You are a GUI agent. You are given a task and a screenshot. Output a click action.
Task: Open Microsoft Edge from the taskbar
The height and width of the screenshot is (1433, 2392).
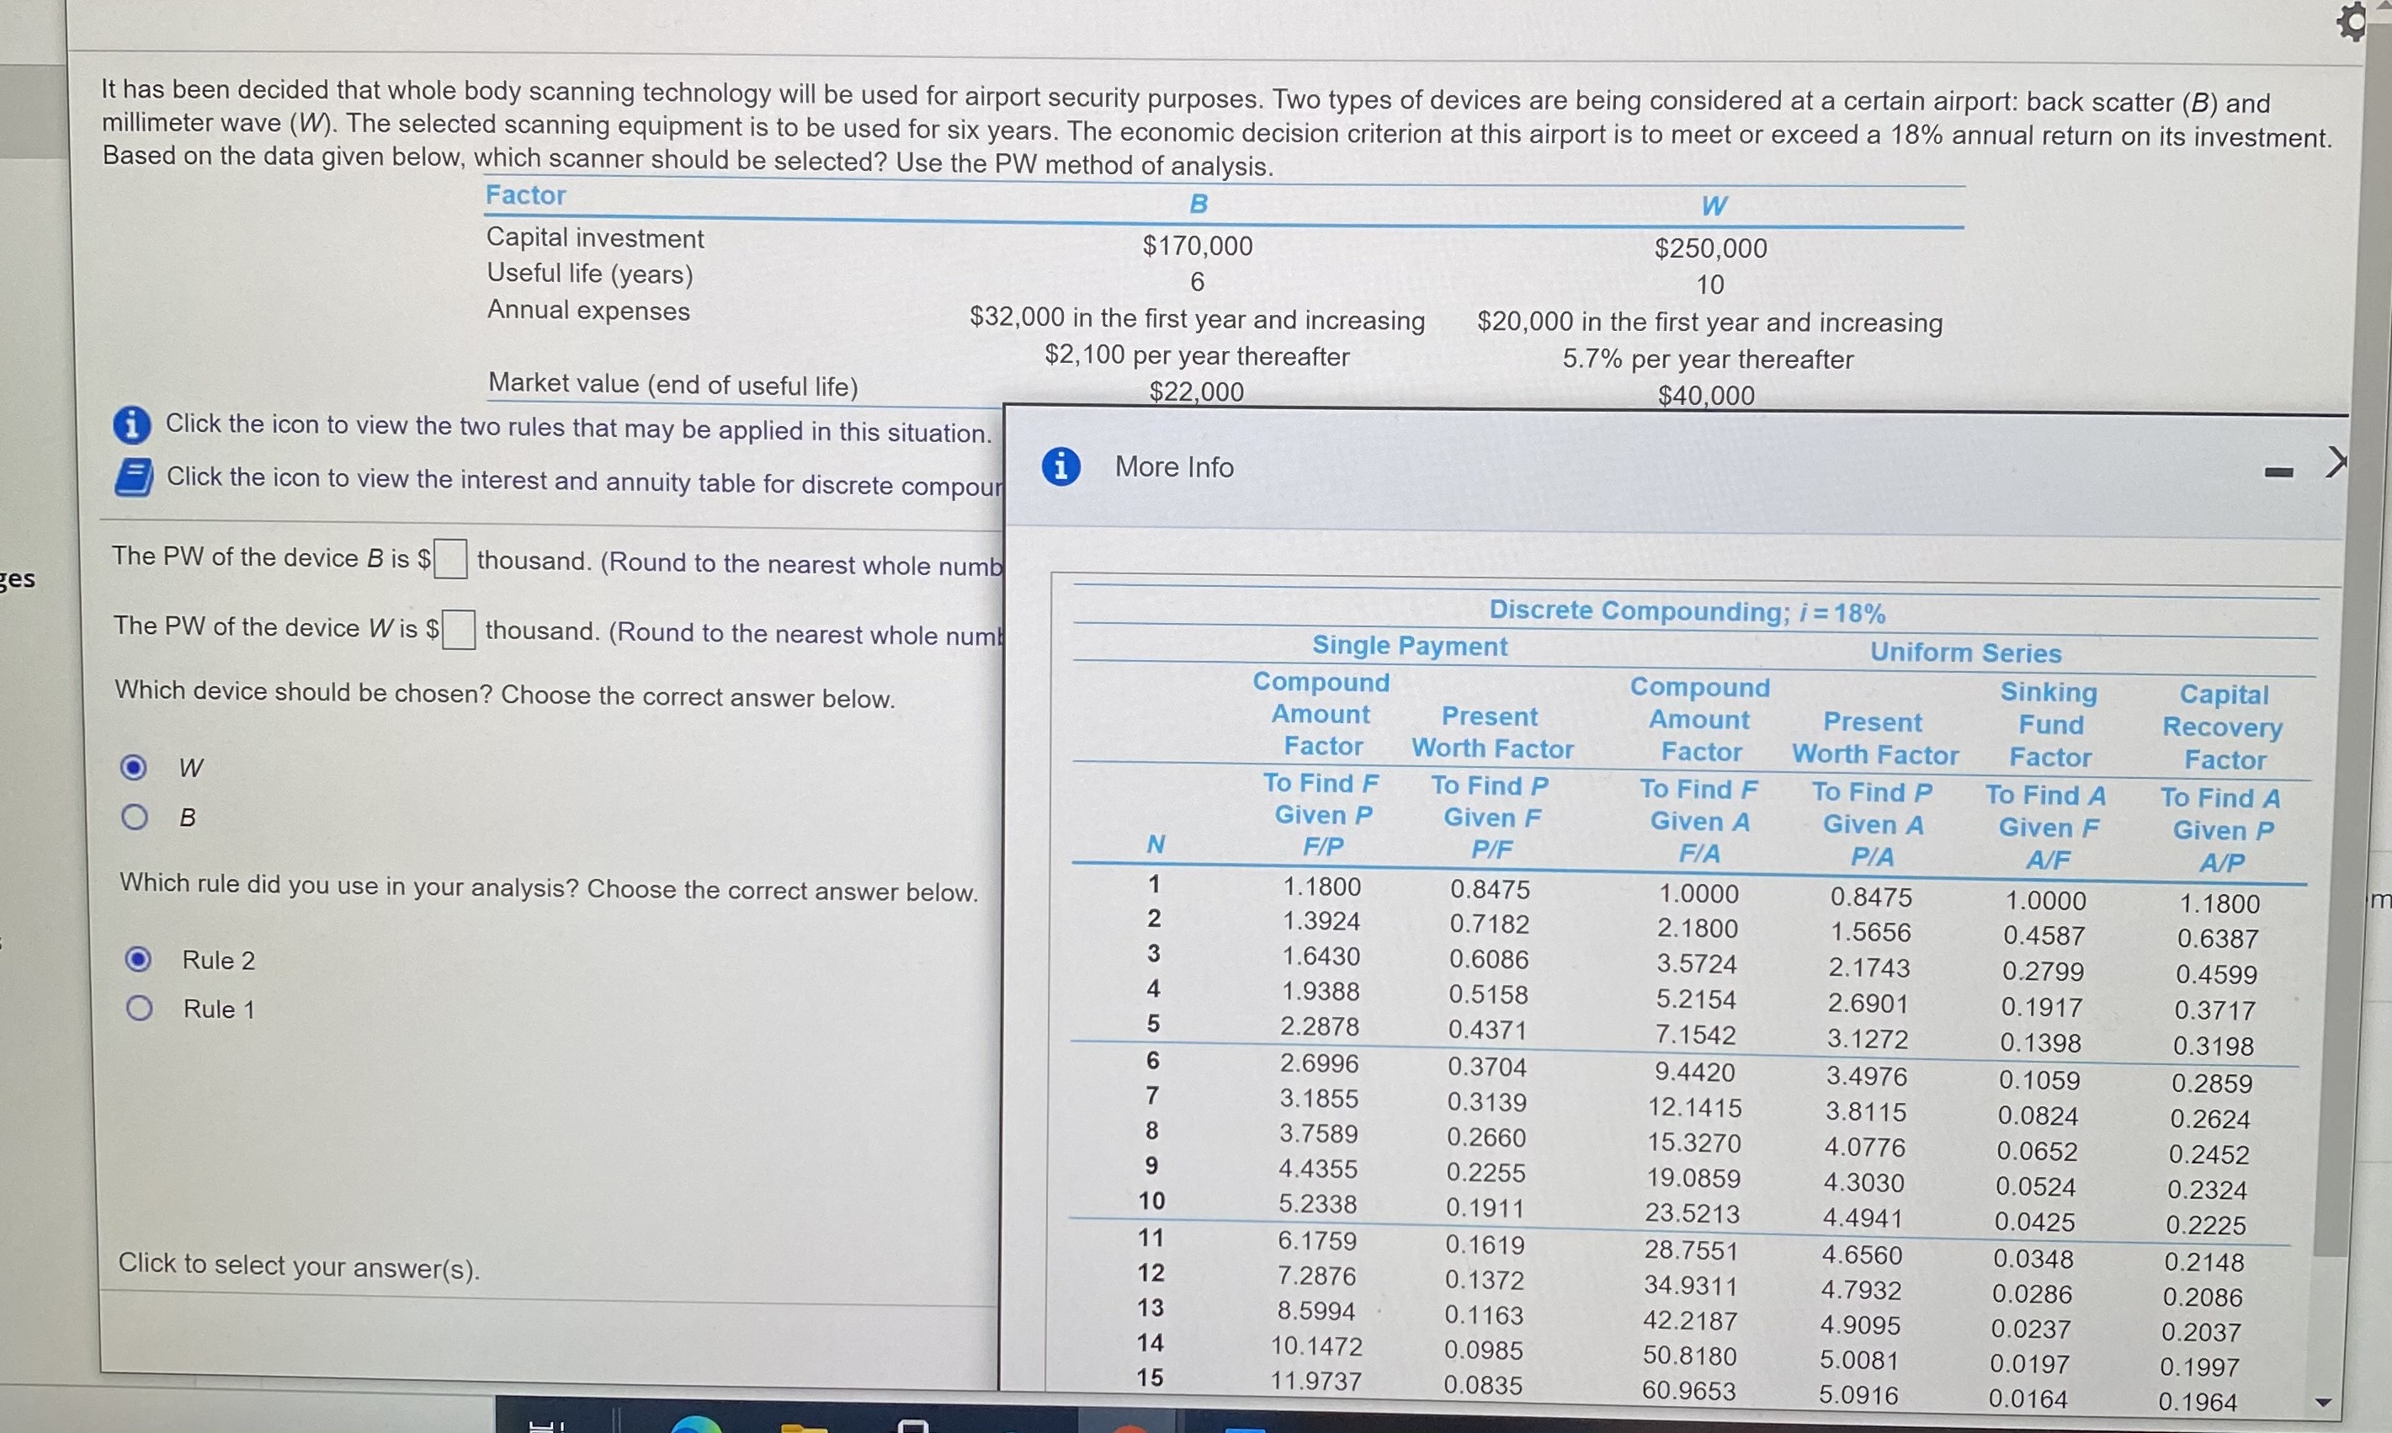point(696,1425)
